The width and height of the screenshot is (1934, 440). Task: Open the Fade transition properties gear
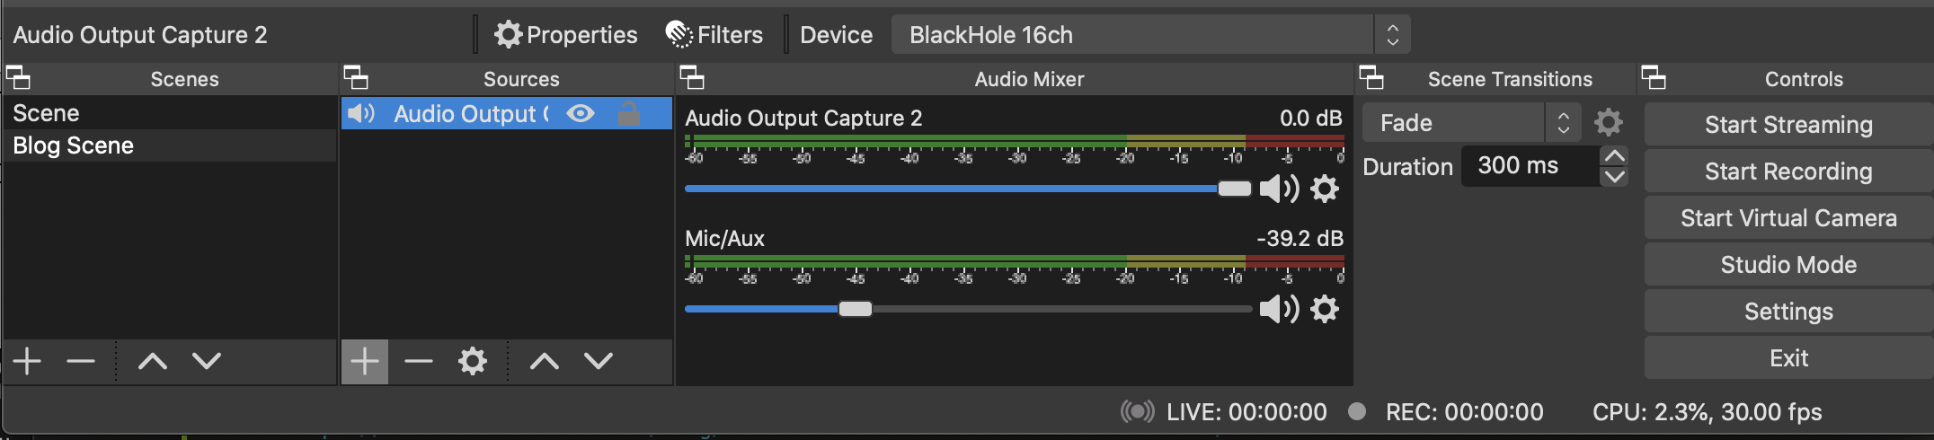pos(1609,122)
